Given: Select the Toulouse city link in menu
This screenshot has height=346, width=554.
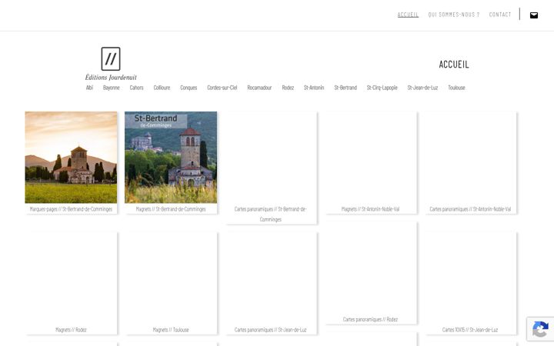Looking at the screenshot, I should pyautogui.click(x=456, y=88).
